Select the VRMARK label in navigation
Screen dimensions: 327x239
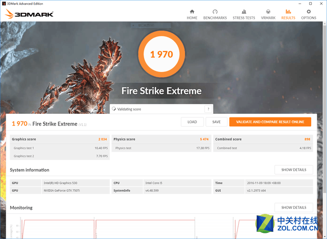[x=268, y=18]
